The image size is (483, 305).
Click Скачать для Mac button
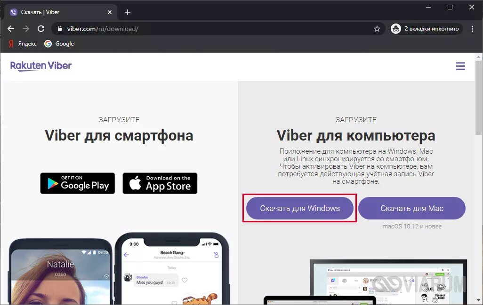[412, 208]
